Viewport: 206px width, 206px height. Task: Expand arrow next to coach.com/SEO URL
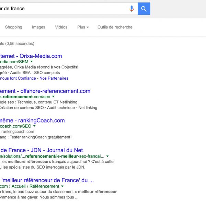[x=34, y=126]
